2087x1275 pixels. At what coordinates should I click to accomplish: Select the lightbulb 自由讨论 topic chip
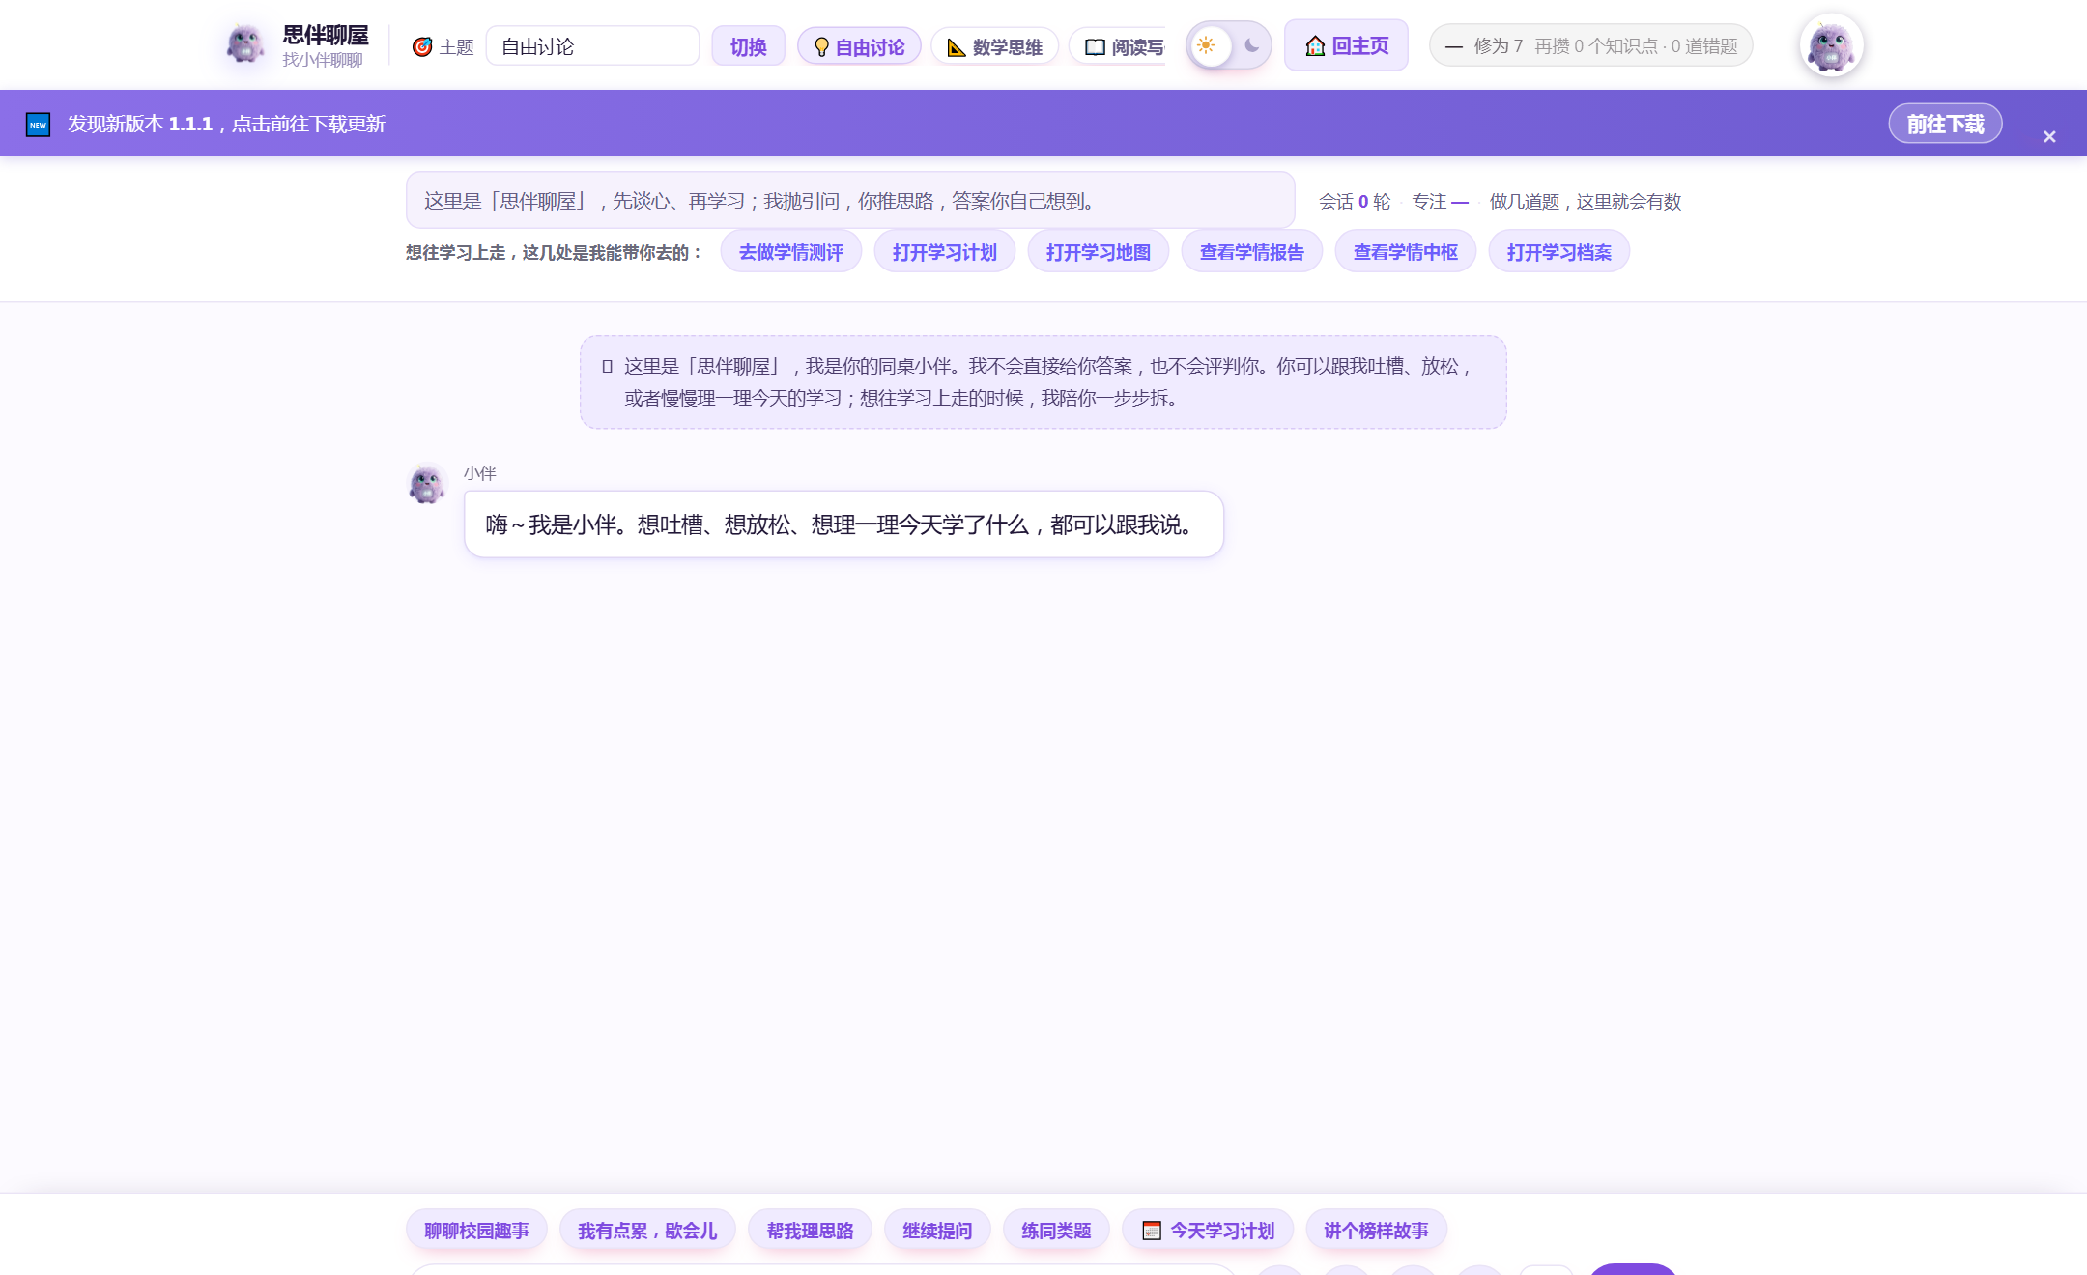(859, 46)
